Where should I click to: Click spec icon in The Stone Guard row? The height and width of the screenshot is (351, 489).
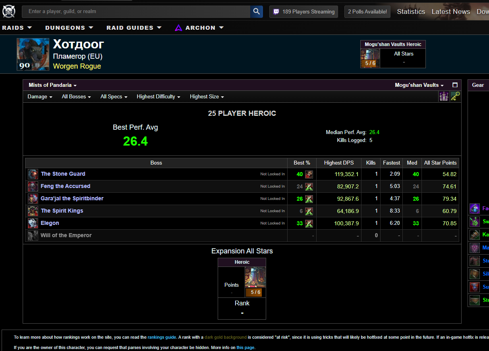309,174
